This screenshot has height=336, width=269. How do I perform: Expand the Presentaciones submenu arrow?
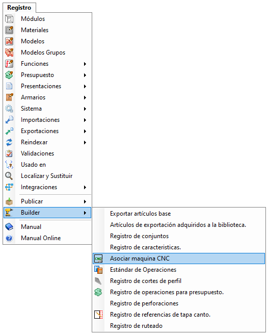(x=85, y=86)
